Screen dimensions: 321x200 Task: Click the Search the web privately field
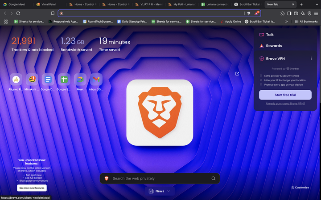click(x=160, y=178)
